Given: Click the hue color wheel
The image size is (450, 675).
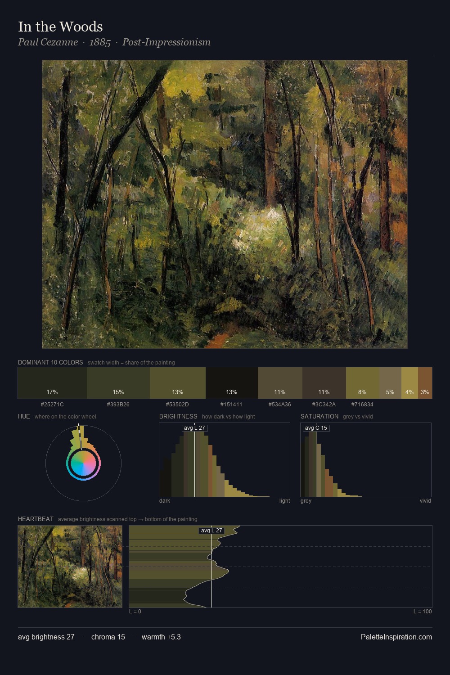Looking at the screenshot, I should (83, 463).
